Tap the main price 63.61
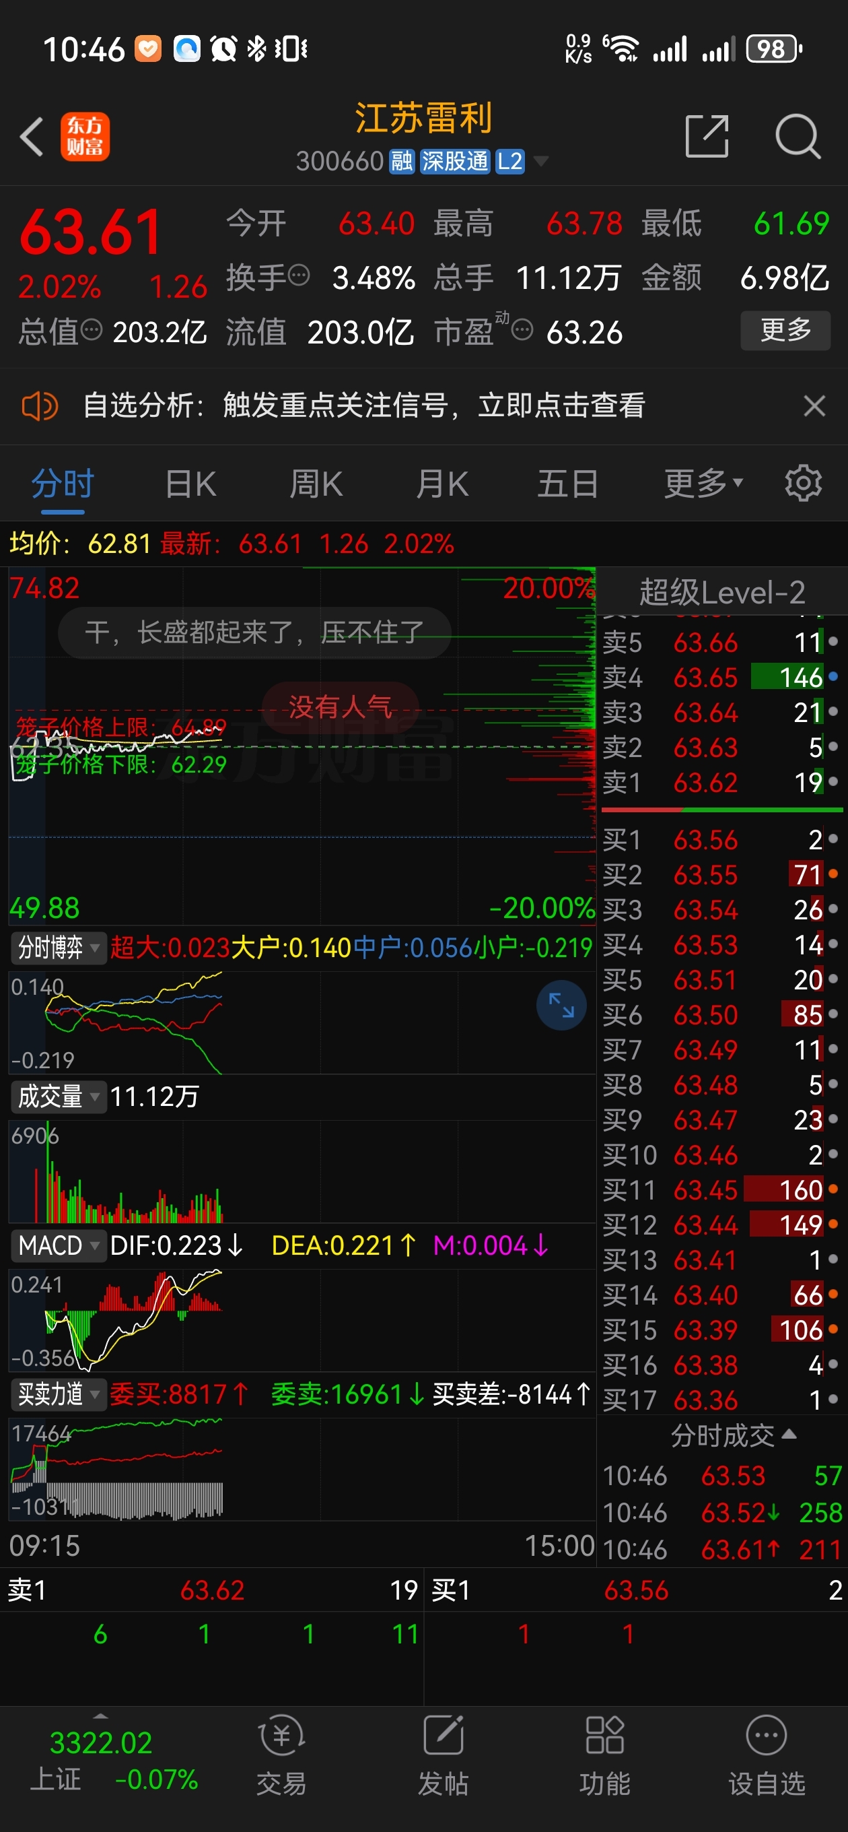848x1832 pixels. click(91, 232)
